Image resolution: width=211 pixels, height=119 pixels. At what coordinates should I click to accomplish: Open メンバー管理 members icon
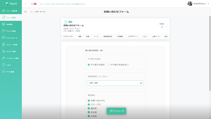[4, 51]
